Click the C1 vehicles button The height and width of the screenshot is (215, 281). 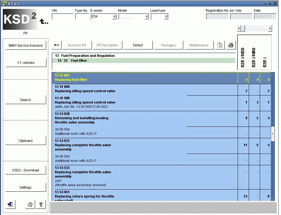[26, 63]
